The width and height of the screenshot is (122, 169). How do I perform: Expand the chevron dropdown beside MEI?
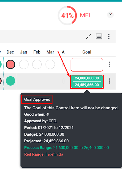pyautogui.click(x=110, y=14)
